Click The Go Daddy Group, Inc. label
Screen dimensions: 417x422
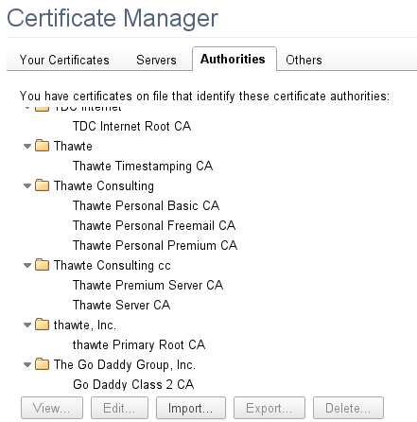coord(125,364)
